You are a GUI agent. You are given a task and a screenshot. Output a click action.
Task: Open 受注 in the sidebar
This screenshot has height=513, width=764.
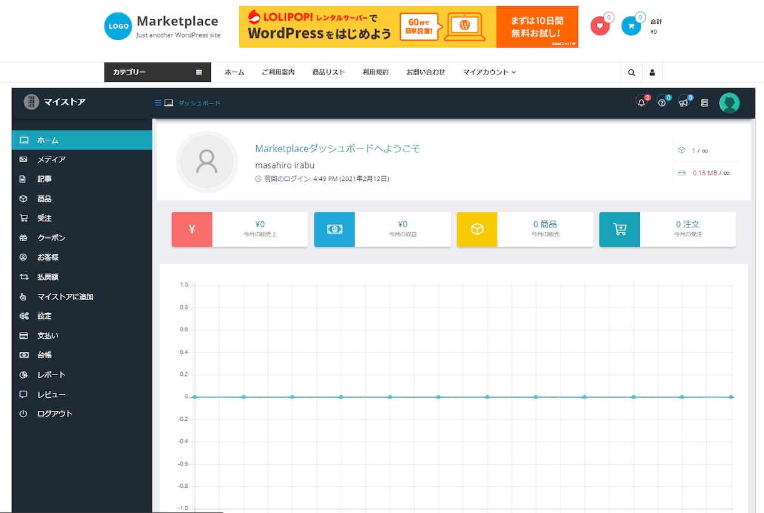82,219
